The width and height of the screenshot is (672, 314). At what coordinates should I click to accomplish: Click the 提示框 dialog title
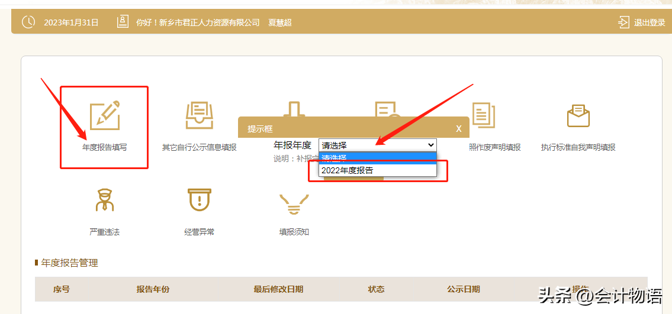tap(260, 129)
